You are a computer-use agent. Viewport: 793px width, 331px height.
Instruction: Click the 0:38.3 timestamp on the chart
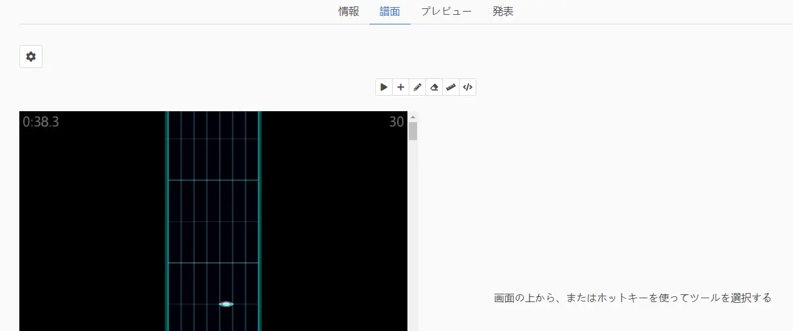coord(41,122)
